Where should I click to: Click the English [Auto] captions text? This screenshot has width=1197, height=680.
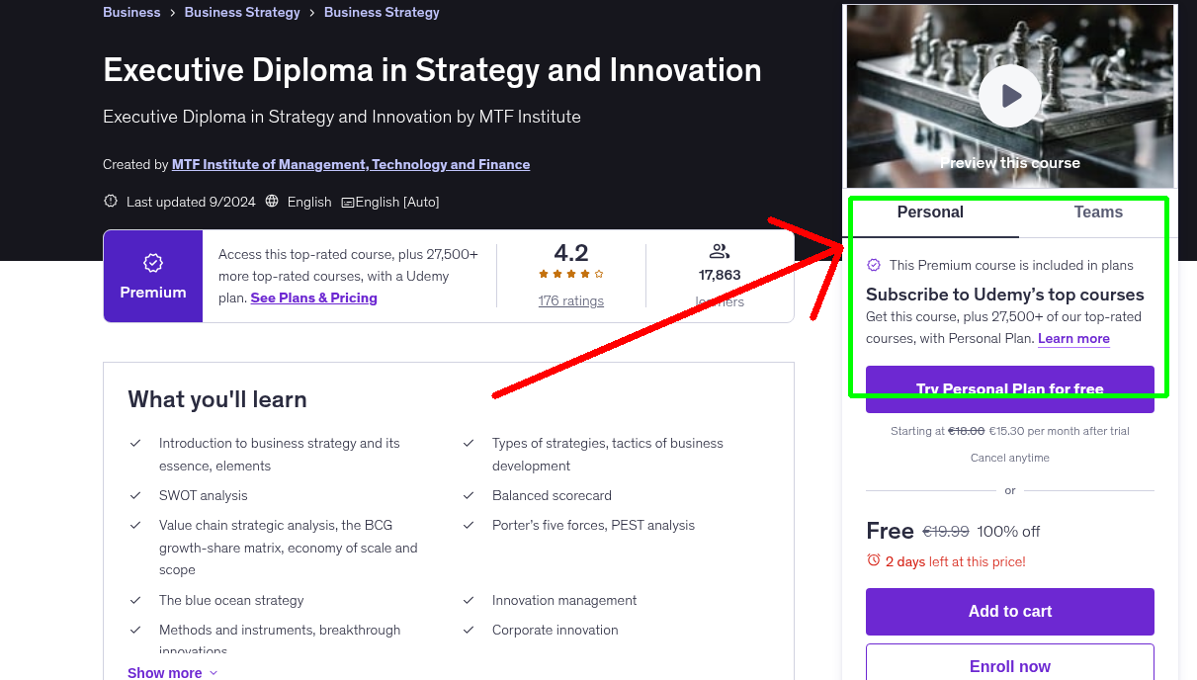coord(397,202)
